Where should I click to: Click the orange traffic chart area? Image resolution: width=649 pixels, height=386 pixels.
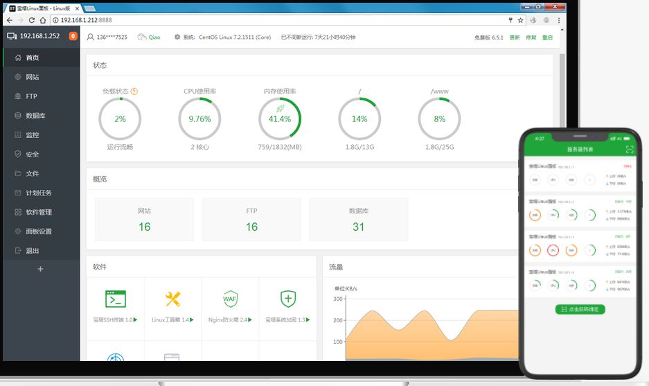[432, 336]
